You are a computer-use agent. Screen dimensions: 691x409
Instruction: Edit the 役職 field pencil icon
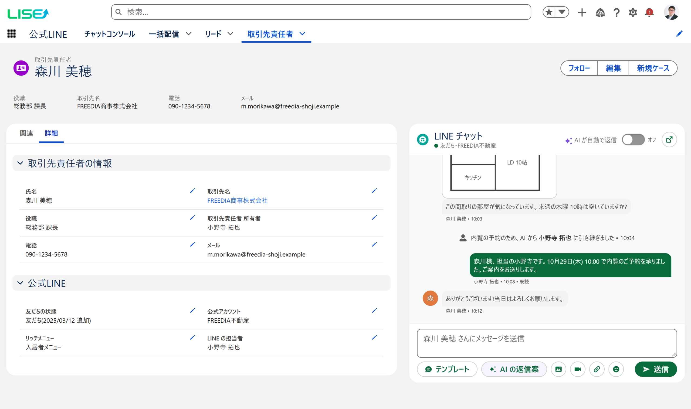point(192,218)
